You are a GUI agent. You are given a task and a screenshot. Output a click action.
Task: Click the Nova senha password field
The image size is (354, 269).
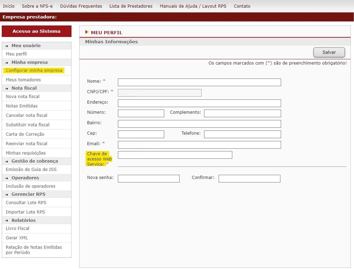pyautogui.click(x=149, y=179)
